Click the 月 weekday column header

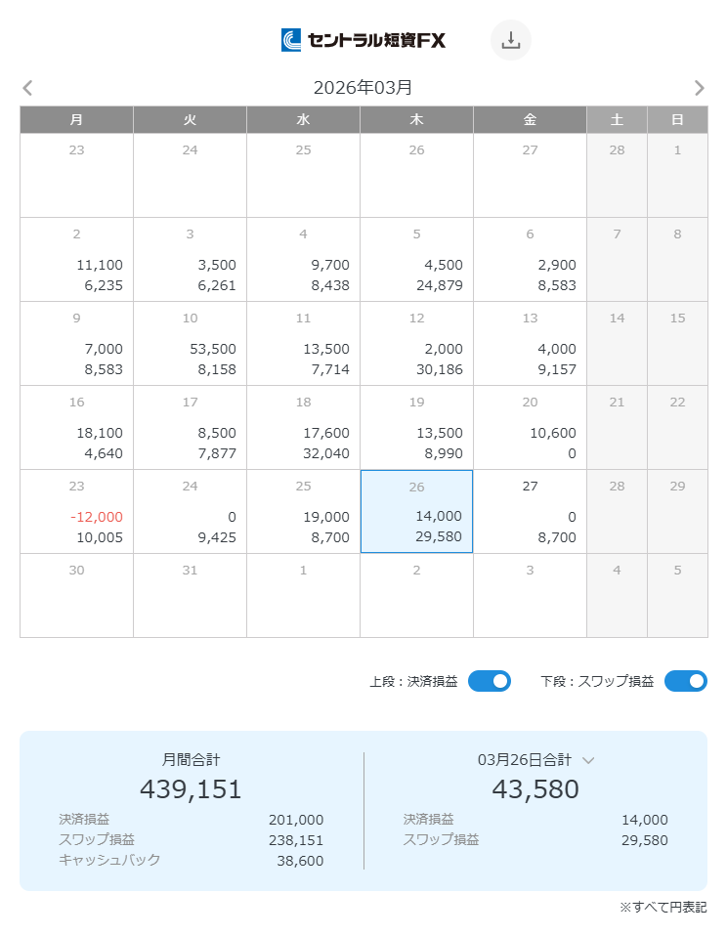click(x=76, y=120)
